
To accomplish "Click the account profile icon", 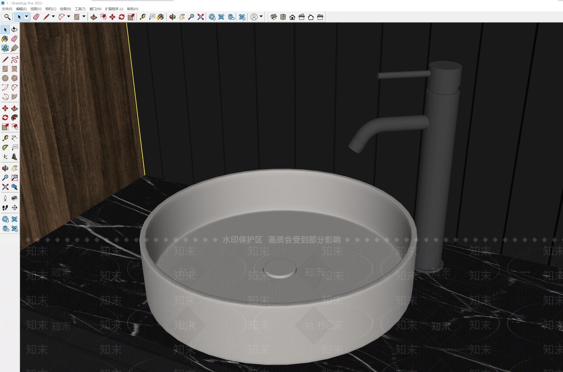I will 254,17.
